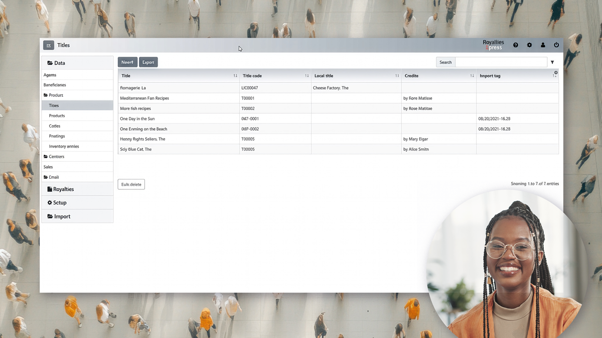
Task: Open the search filter funnel icon
Action: 552,62
